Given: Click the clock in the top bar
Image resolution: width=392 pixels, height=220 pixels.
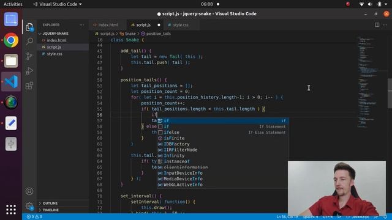Looking at the screenshot, I should coord(207,4).
